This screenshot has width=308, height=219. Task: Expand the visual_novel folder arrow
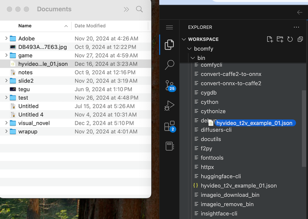tap(6, 123)
